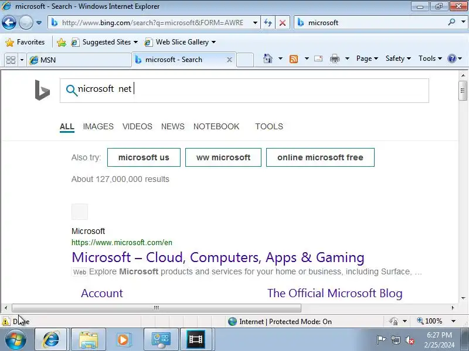Click the Bing search magnifier icon
Screen dimensions: 469x351
72,90
